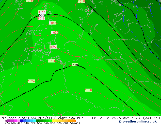Click the 568 height contour label
This screenshot has width=161, height=124.
75,65
